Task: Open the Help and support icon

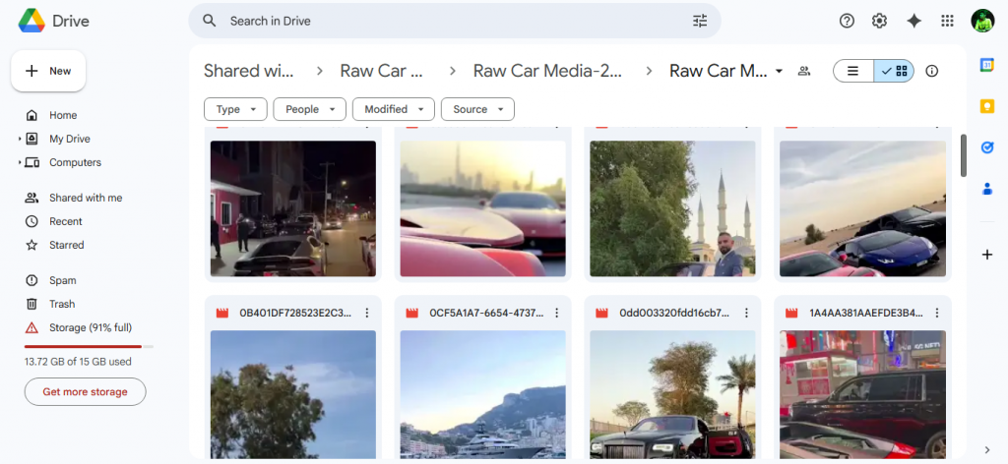Action: pyautogui.click(x=847, y=21)
